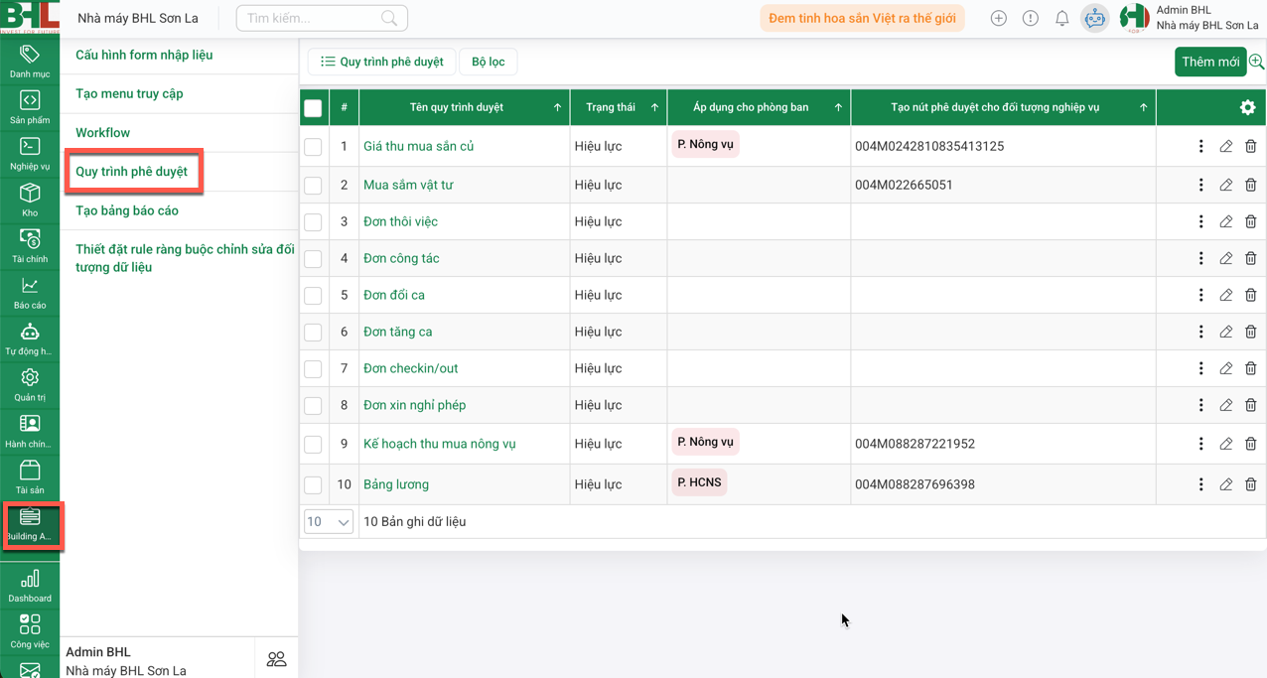The width and height of the screenshot is (1267, 678).
Task: Open the Hành chính sidebar icon
Action: (x=30, y=431)
